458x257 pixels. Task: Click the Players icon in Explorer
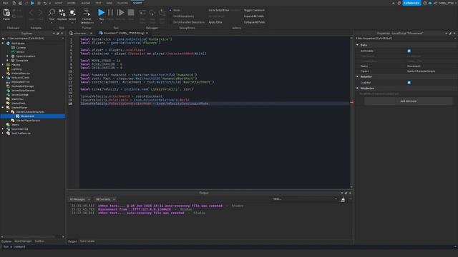pyautogui.click(x=8, y=65)
